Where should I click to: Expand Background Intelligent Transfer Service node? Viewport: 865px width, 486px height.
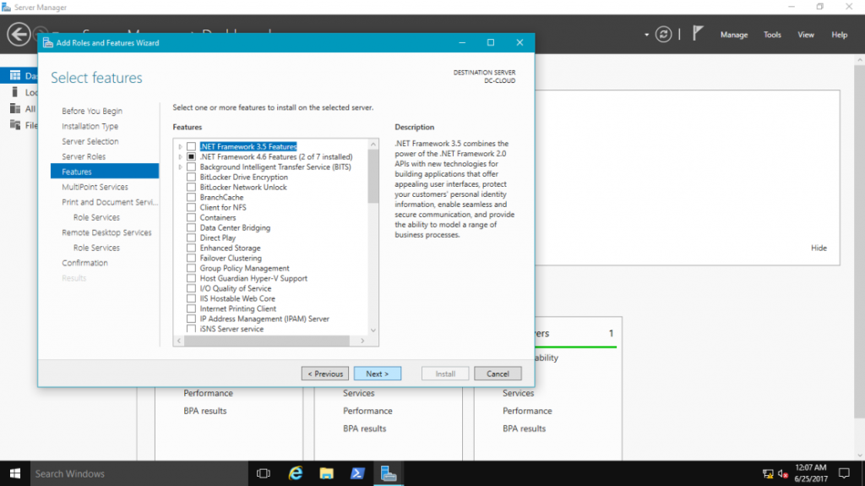180,167
